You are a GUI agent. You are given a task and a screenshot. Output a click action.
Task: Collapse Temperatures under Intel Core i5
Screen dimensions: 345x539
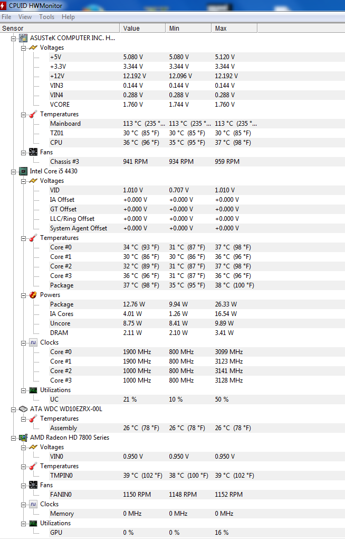click(23, 238)
